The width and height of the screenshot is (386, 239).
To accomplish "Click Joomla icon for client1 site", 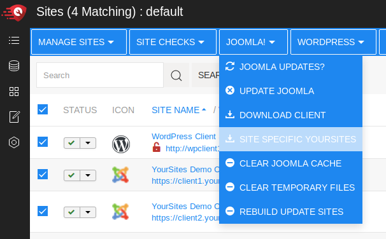I will pyautogui.click(x=120, y=175).
